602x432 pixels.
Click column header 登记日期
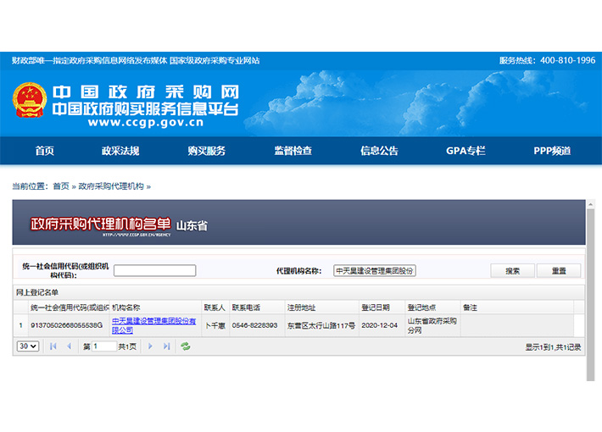(382, 307)
